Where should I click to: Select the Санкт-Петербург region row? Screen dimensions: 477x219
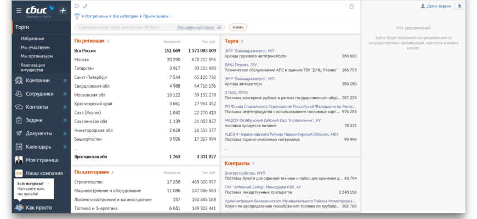pyautogui.click(x=145, y=77)
